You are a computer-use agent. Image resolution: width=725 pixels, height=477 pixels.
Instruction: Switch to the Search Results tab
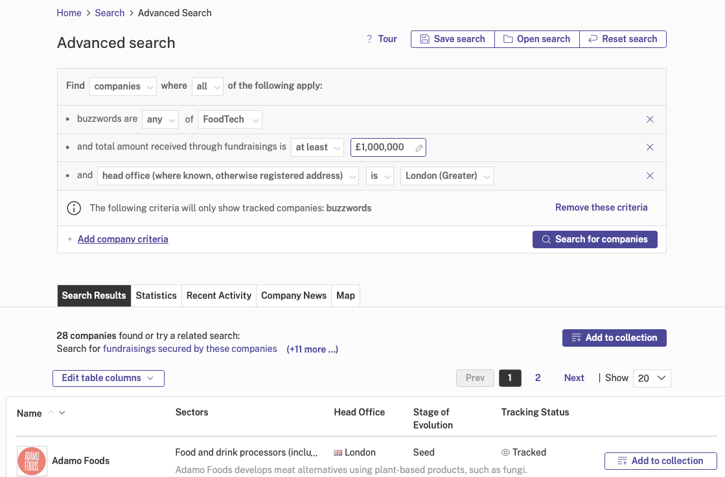pyautogui.click(x=94, y=296)
